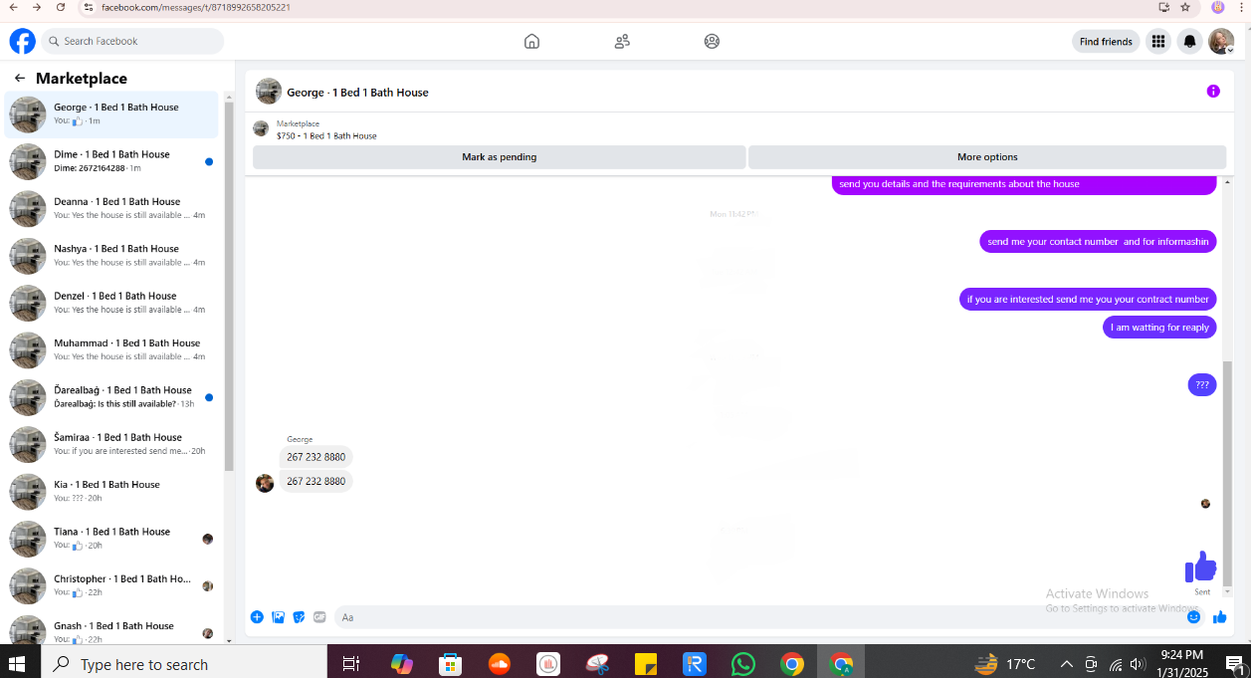Click George's avatar beside last message
1251x678 pixels.
coord(265,483)
